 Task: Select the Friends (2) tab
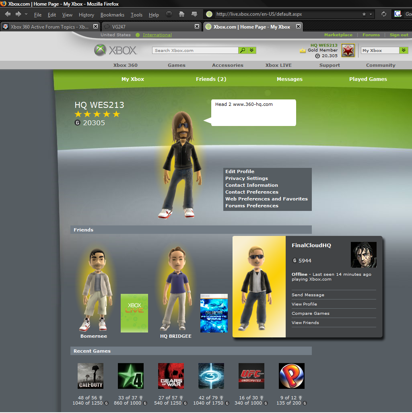click(x=211, y=79)
